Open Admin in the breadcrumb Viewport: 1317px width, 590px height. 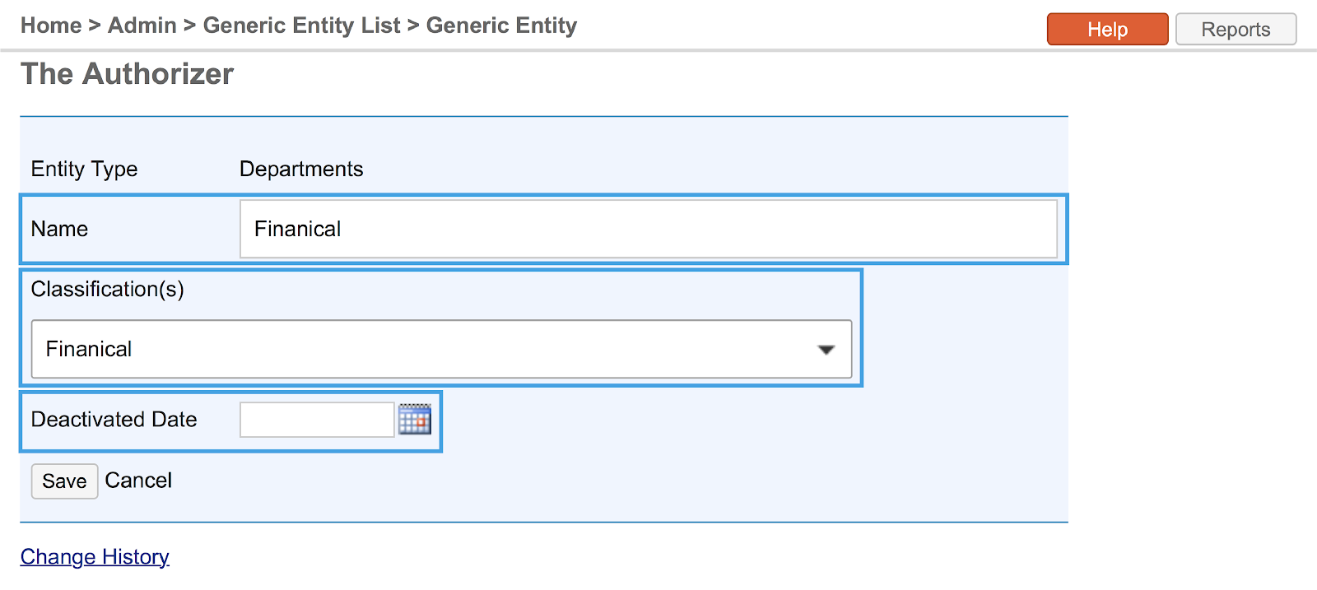click(142, 26)
